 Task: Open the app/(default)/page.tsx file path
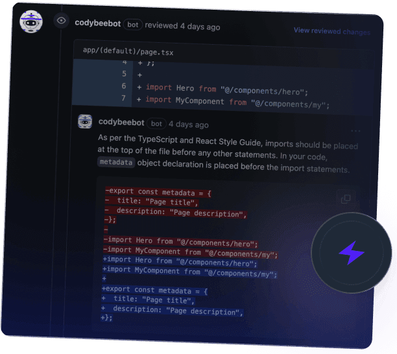click(128, 51)
